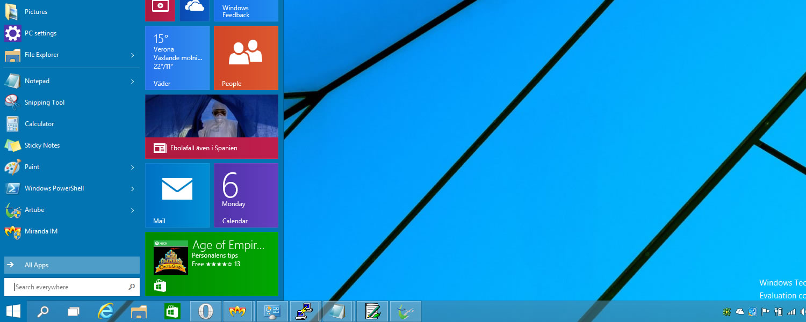The image size is (806, 322).
Task: Expand the Notepad submenu arrow
Action: click(132, 81)
